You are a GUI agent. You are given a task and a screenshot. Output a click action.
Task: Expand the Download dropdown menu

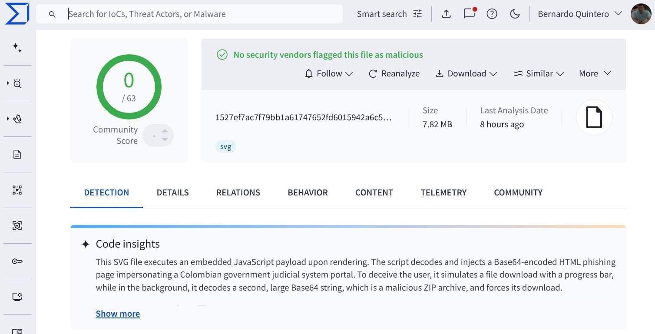[x=466, y=74]
